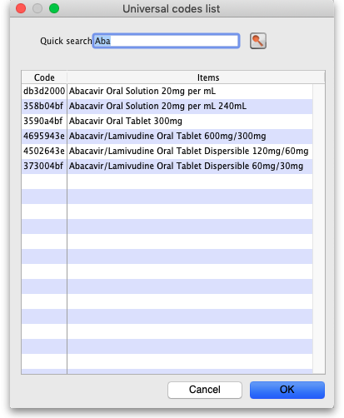344x418 pixels.
Task: Select Abacavir/Lamivudine Tablet Dispersible 60mg/30mg
Action: click(167, 166)
